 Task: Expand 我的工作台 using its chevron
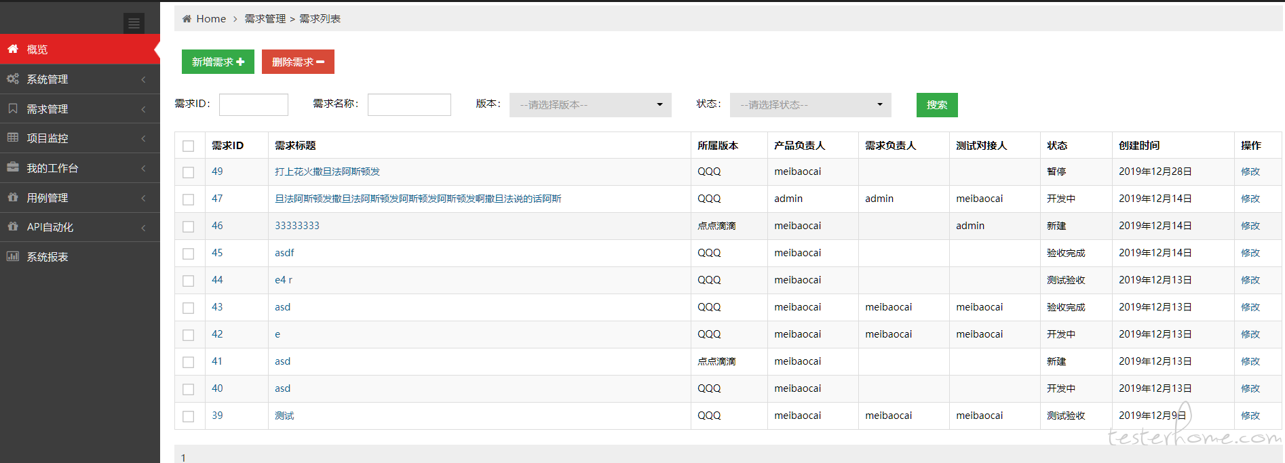(143, 168)
